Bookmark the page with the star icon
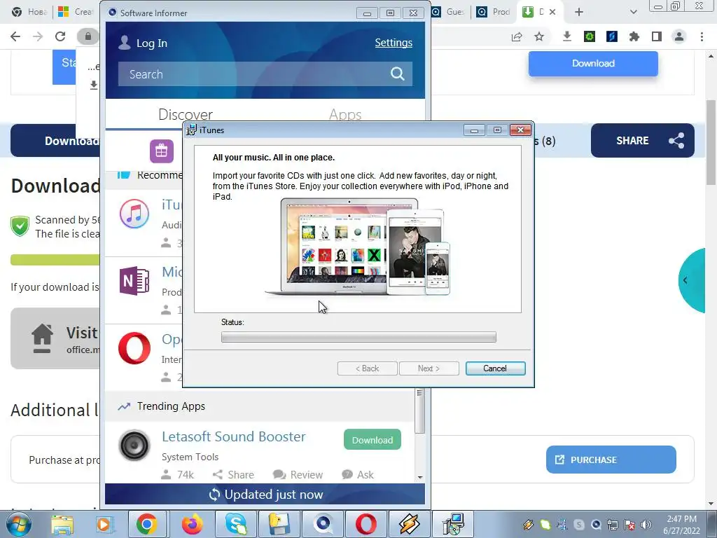Screen dimensions: 717x538 (x=539, y=36)
